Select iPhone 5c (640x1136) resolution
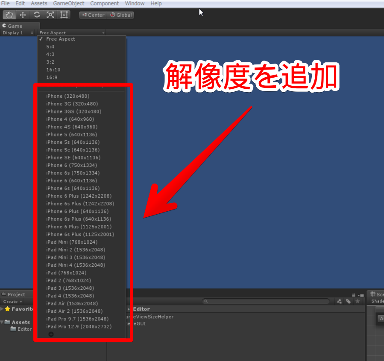The height and width of the screenshot is (361, 384). click(x=82, y=150)
